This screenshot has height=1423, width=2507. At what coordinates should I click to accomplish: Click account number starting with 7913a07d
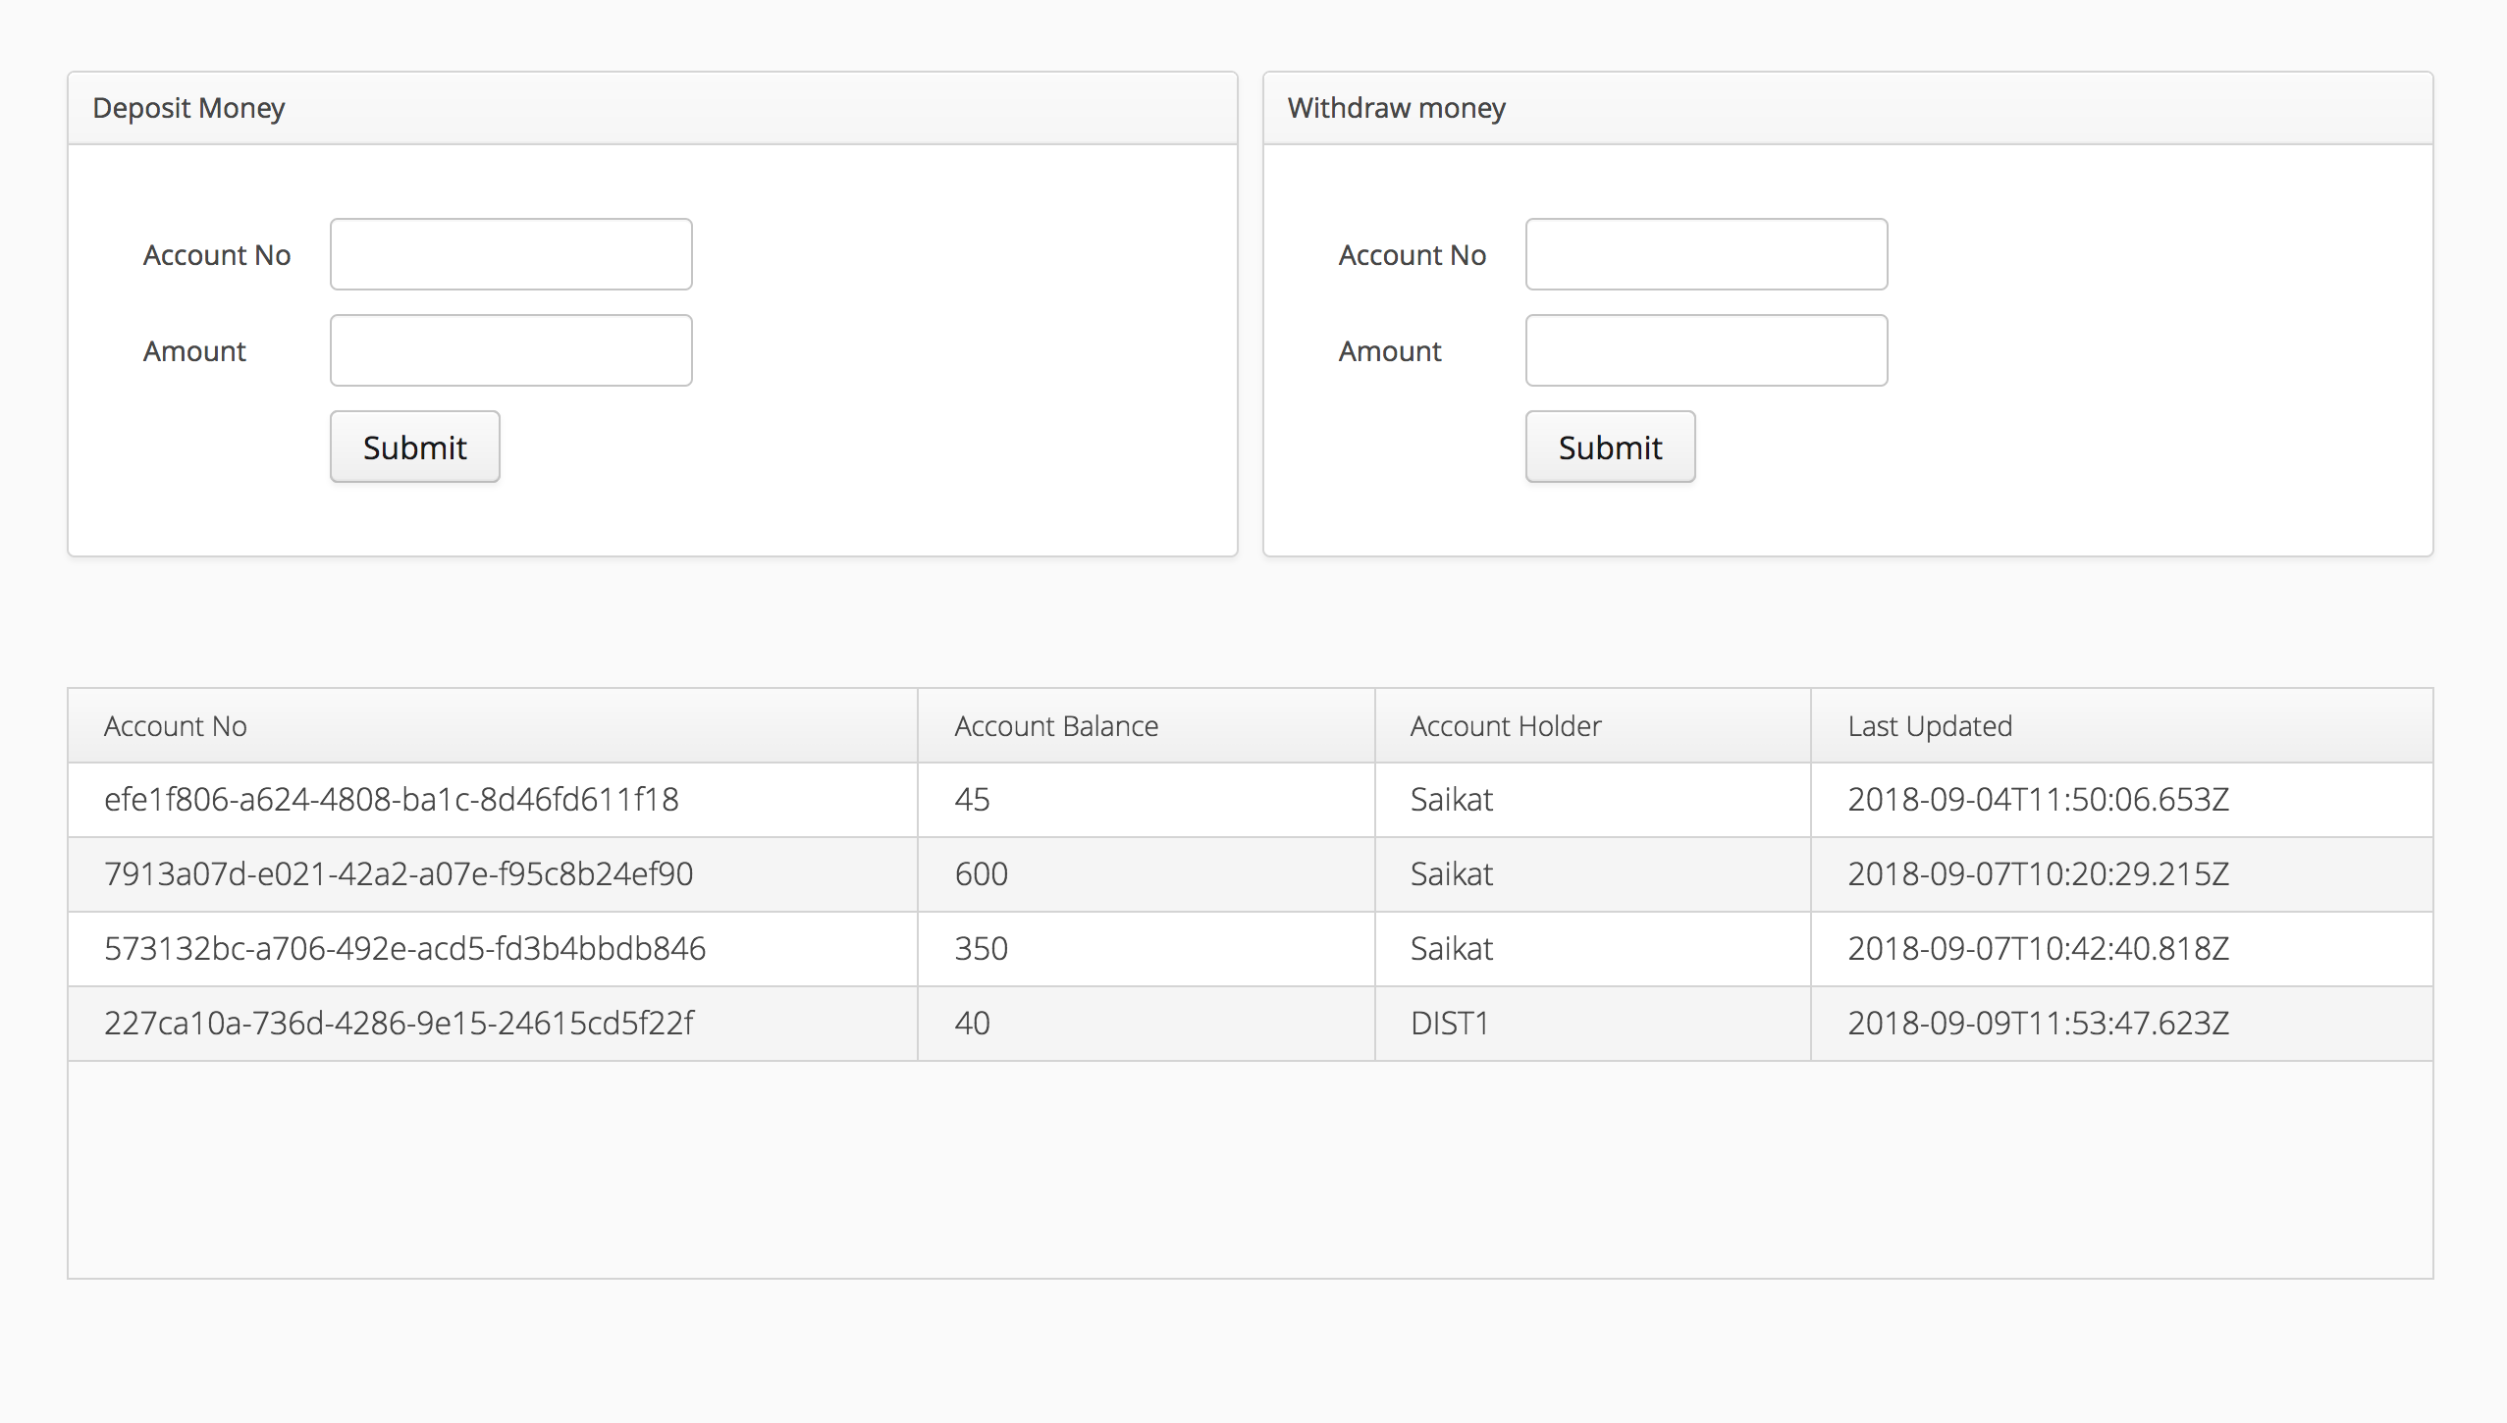398,873
